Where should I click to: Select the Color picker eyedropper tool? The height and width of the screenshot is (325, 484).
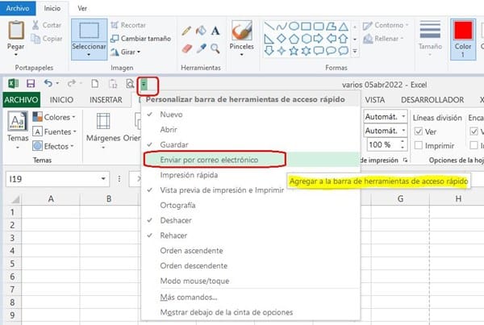pos(201,48)
